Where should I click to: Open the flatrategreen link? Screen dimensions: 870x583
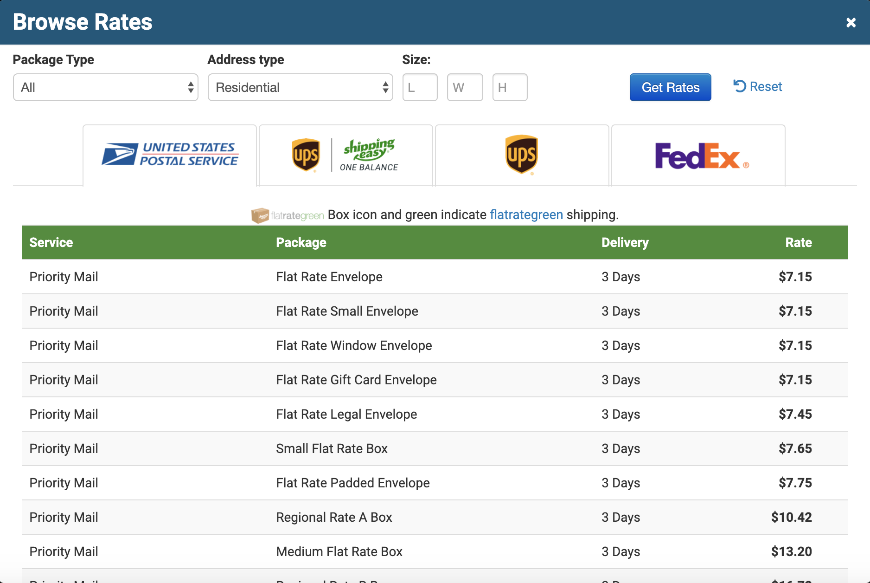click(526, 214)
